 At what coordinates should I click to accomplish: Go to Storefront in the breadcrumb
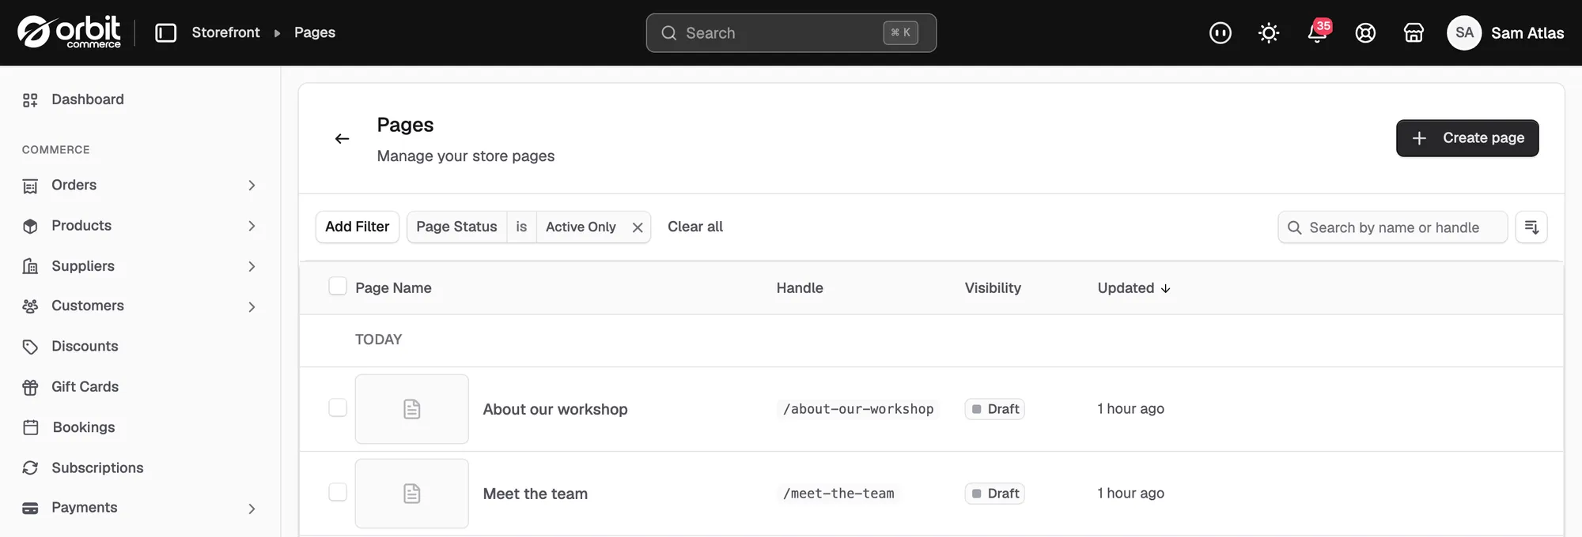(x=225, y=32)
